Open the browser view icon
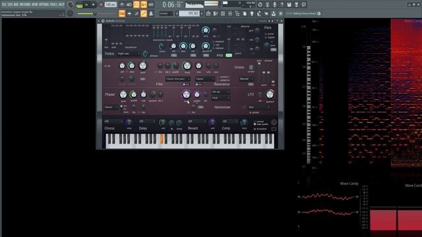 click(237, 13)
